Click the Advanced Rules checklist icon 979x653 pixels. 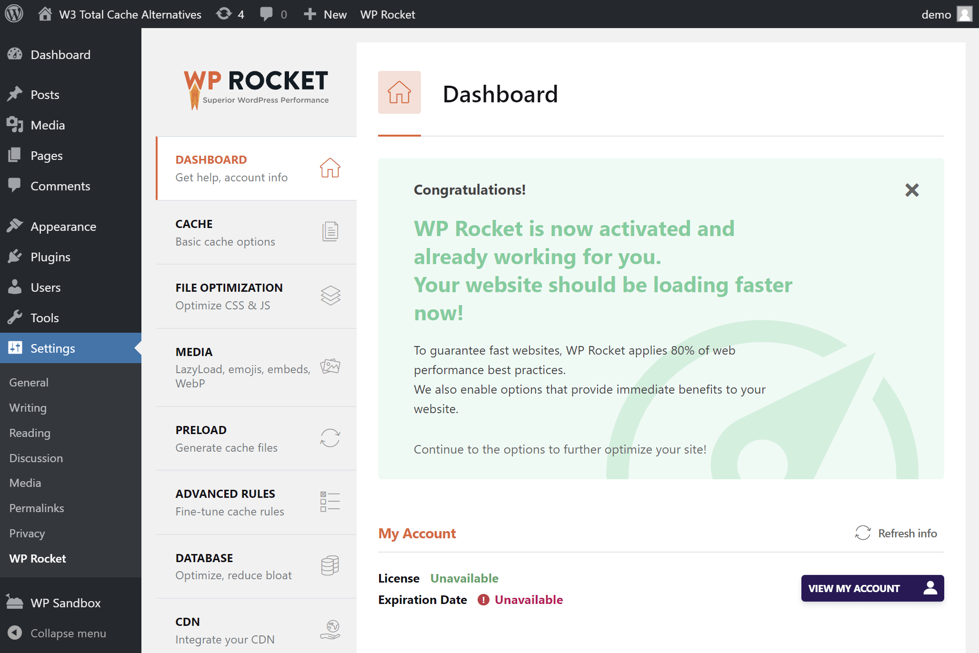[x=330, y=502]
